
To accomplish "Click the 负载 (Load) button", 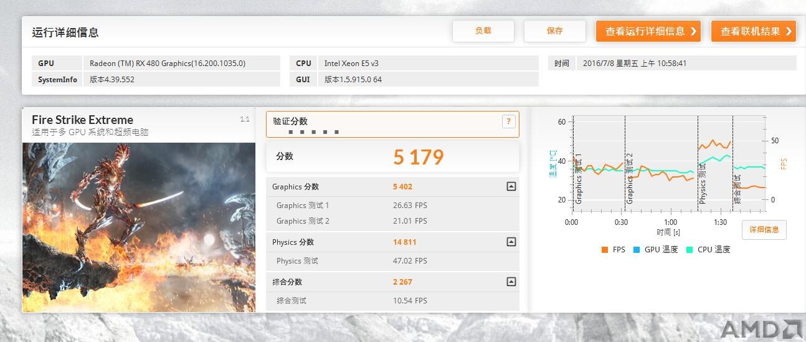I will (483, 31).
